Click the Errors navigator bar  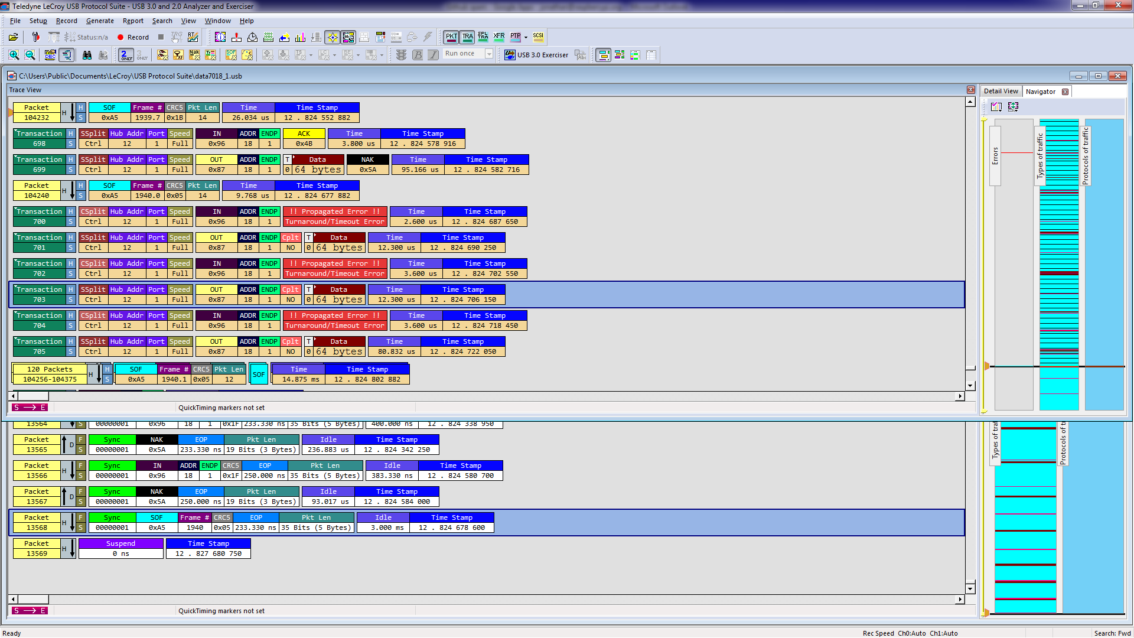995,156
